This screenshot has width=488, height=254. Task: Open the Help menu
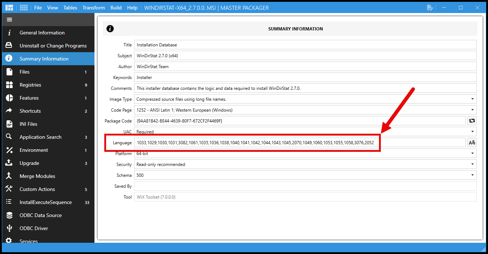pyautogui.click(x=132, y=8)
